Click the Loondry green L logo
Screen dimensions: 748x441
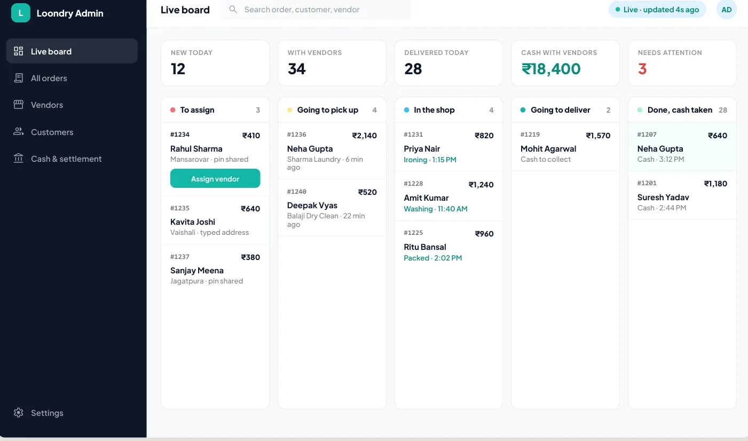pos(21,13)
